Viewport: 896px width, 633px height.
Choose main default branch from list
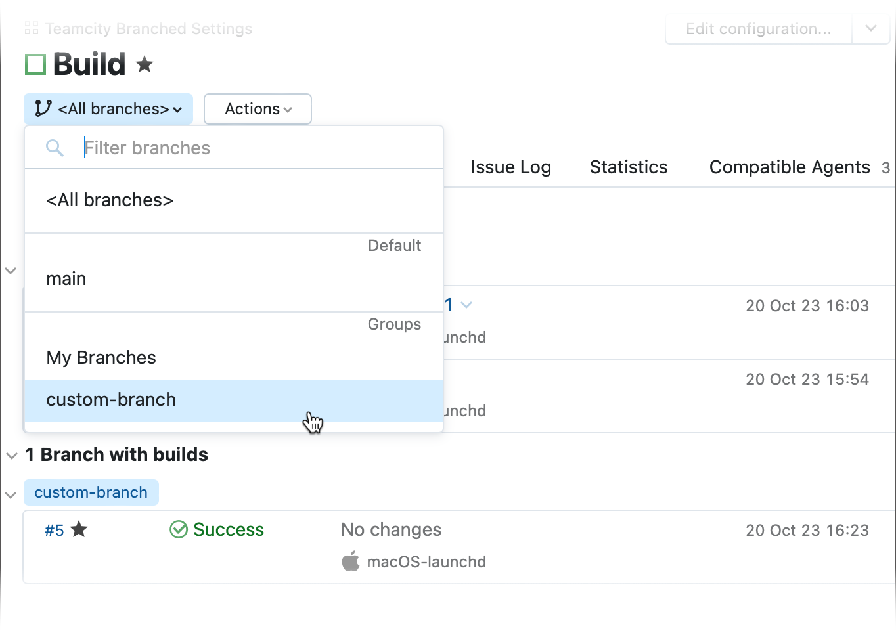(66, 279)
